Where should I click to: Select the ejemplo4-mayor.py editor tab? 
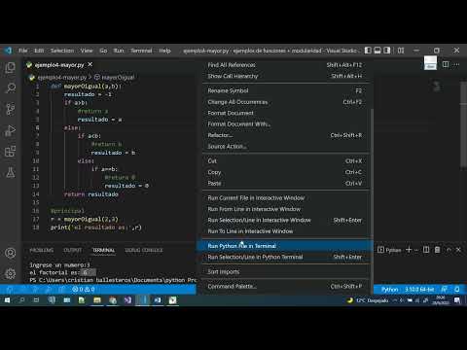(58, 65)
